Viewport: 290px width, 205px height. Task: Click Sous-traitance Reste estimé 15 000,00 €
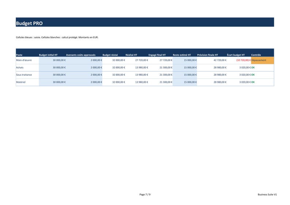tap(190, 75)
